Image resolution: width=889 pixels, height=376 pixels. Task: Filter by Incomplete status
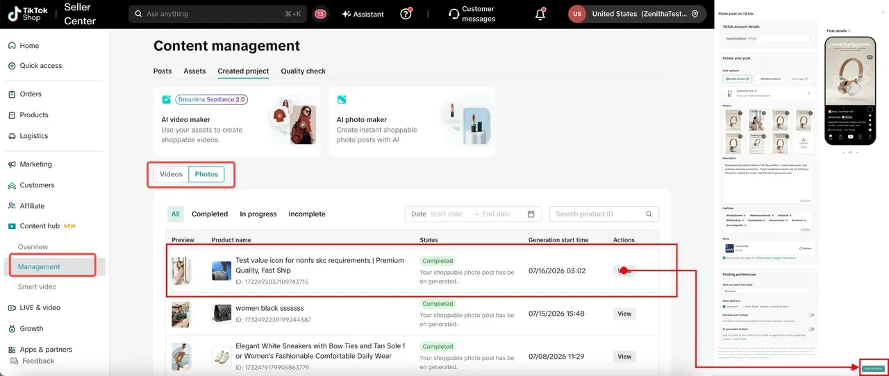(307, 214)
